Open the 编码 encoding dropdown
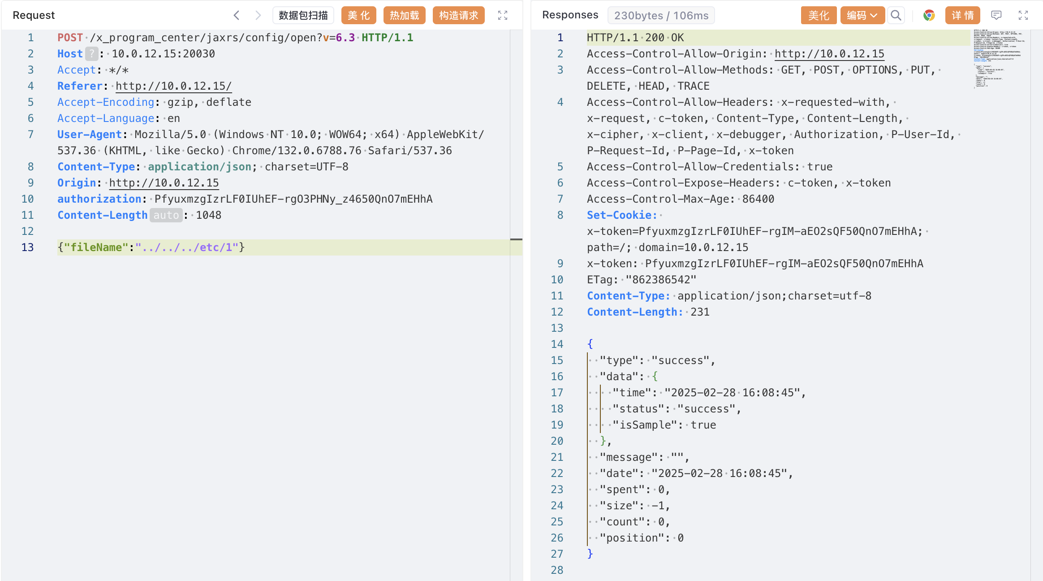 click(x=862, y=15)
